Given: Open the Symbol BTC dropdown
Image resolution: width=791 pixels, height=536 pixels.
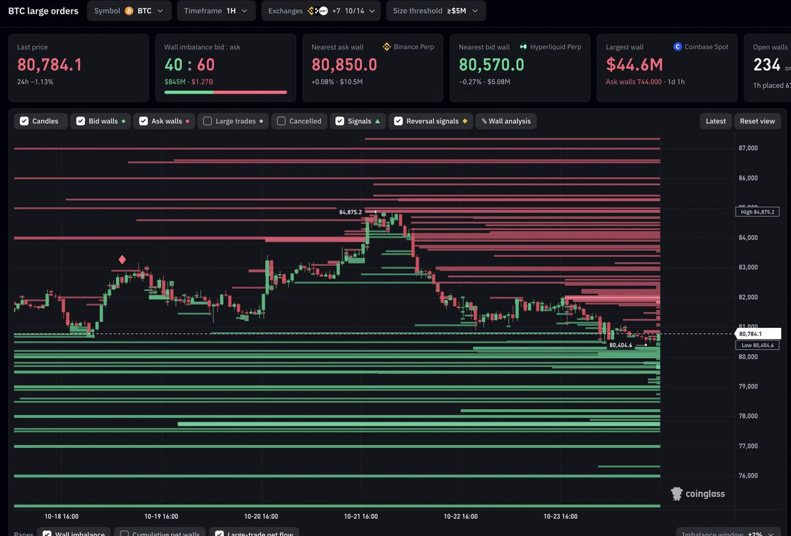Looking at the screenshot, I should click(129, 11).
